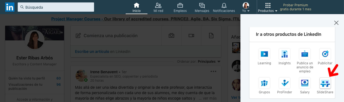Add a document with the document icon
The image size is (344, 102).
[x=211, y=36]
